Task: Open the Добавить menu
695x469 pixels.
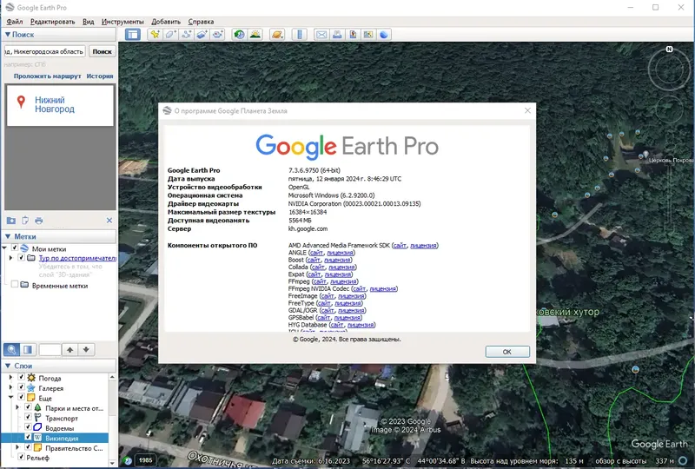Action: (x=166, y=22)
